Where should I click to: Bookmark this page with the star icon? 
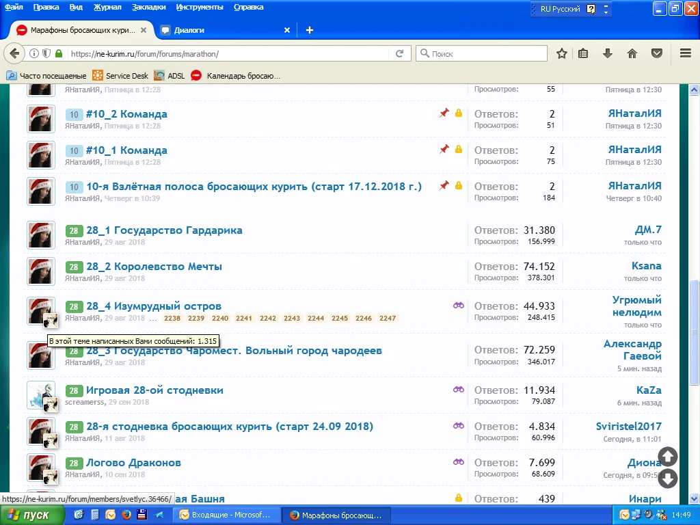[x=562, y=53]
